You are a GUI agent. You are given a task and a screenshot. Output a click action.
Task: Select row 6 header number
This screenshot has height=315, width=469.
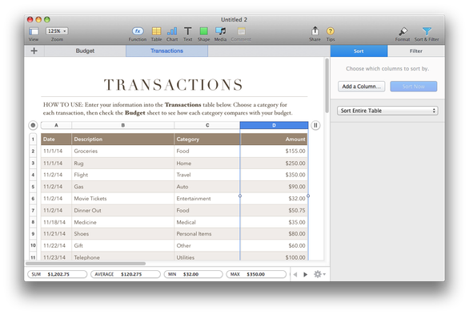33,199
